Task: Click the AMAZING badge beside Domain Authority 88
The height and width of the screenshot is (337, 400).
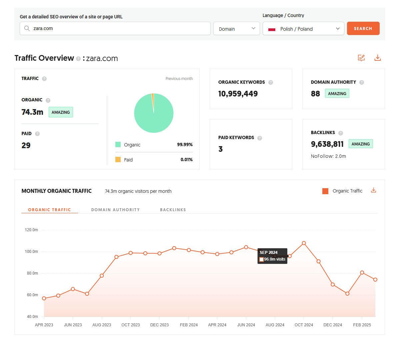Action: point(337,93)
